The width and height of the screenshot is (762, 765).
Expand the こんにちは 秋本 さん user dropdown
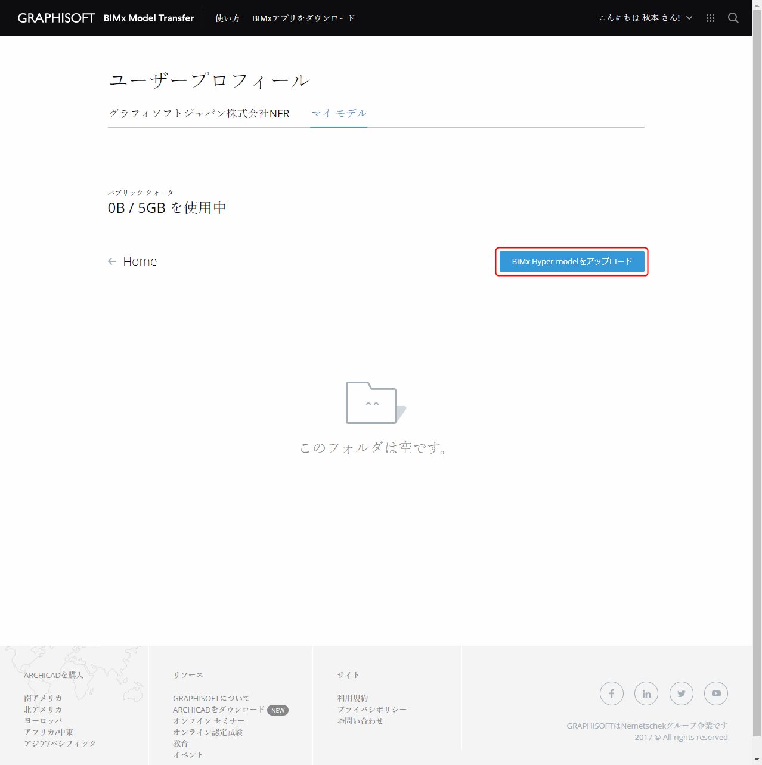tap(646, 18)
